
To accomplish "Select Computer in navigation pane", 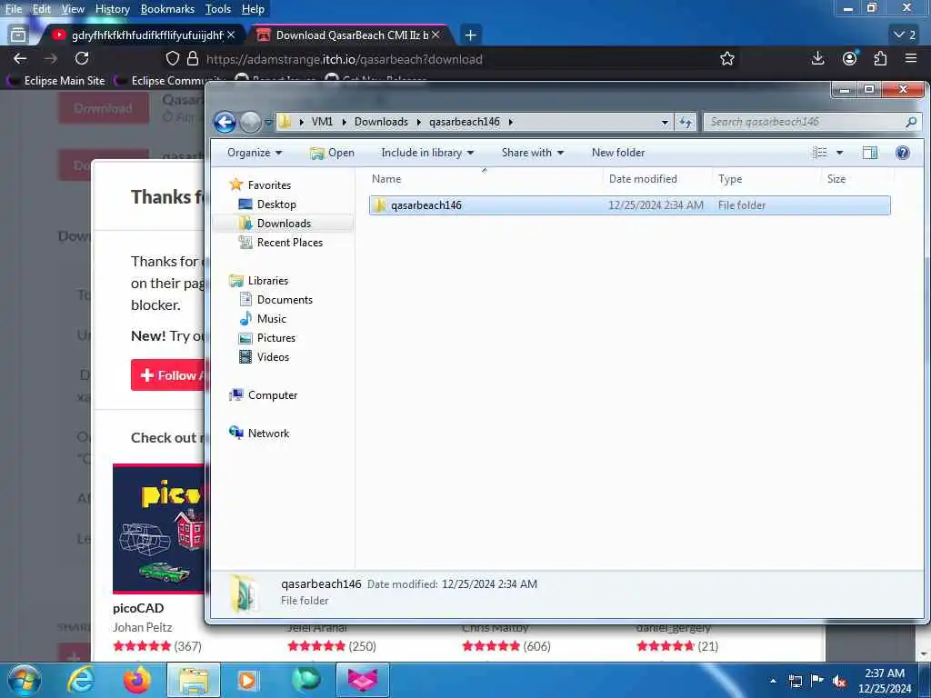I will (272, 395).
